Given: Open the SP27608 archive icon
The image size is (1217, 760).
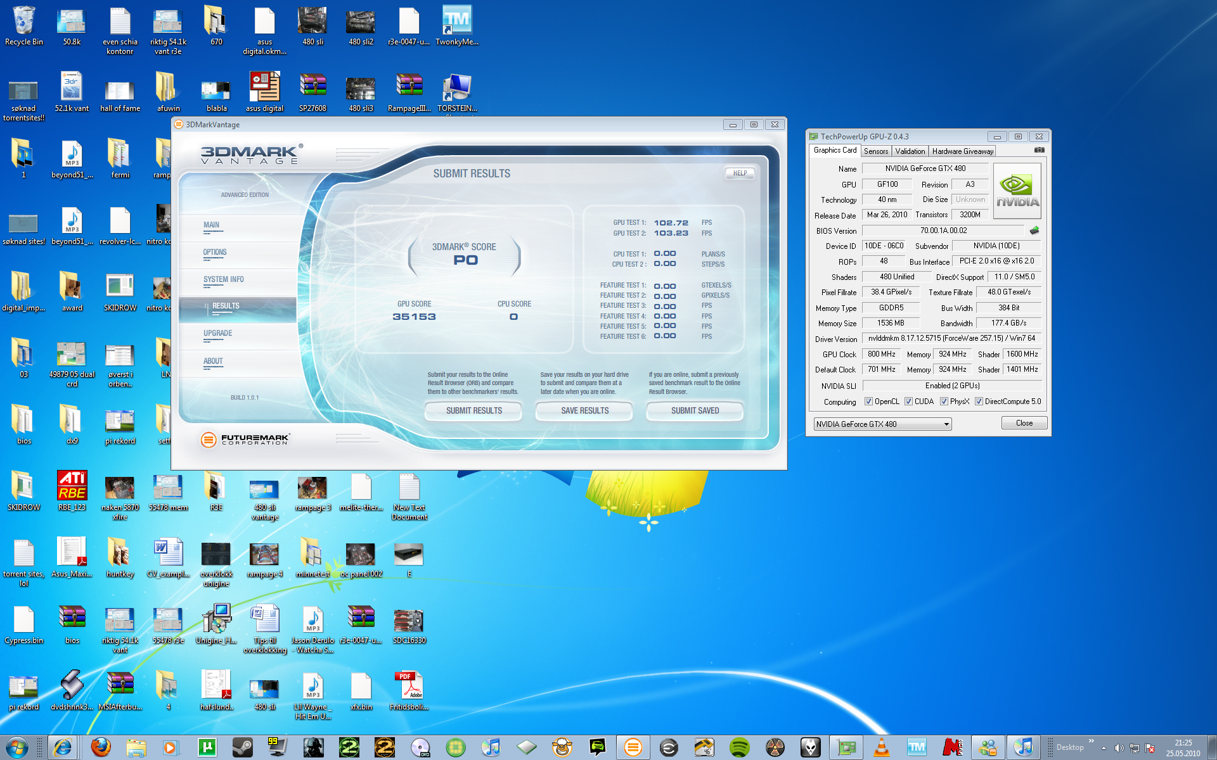Looking at the screenshot, I should pos(312,92).
